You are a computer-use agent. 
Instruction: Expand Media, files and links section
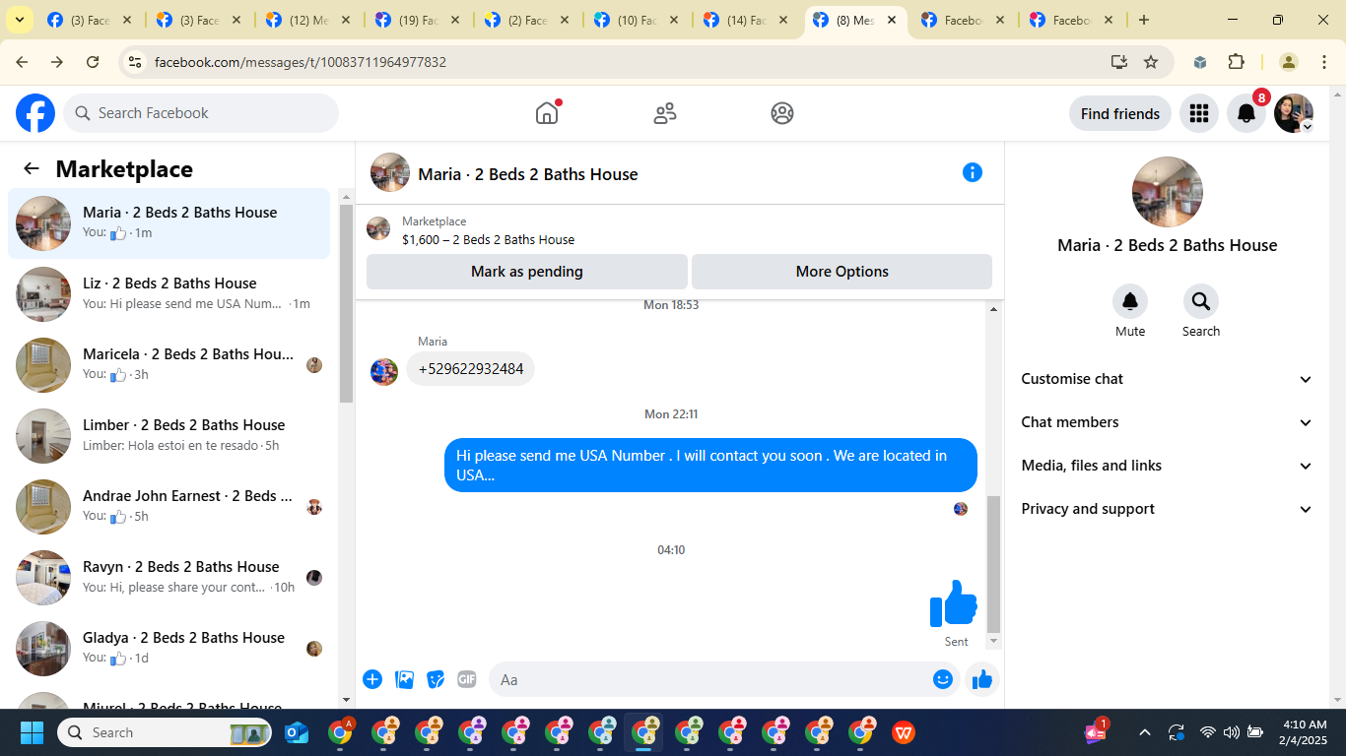1168,466
